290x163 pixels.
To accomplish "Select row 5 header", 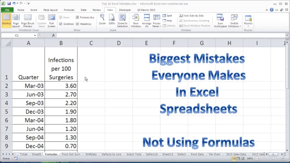I will 6,112.
